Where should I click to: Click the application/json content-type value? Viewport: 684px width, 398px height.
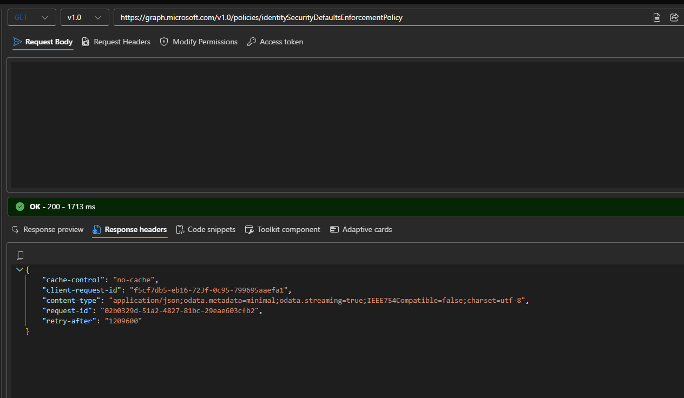coord(317,300)
